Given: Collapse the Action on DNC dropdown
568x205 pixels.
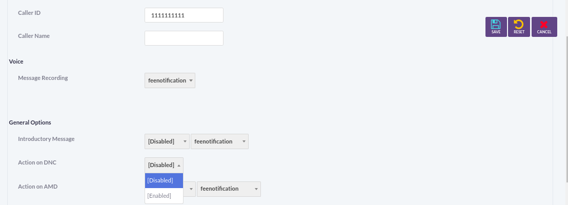Looking at the screenshot, I should pyautogui.click(x=164, y=165).
